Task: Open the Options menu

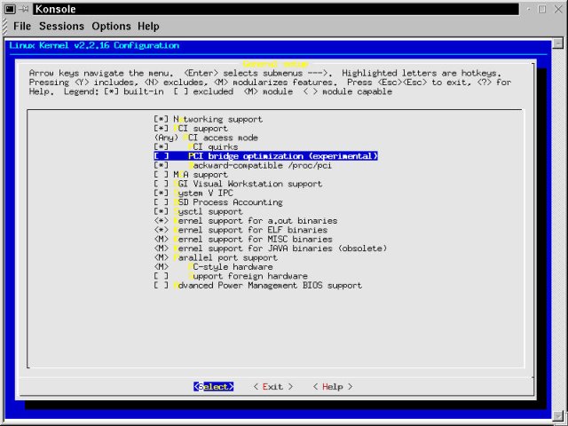Action: (x=111, y=27)
